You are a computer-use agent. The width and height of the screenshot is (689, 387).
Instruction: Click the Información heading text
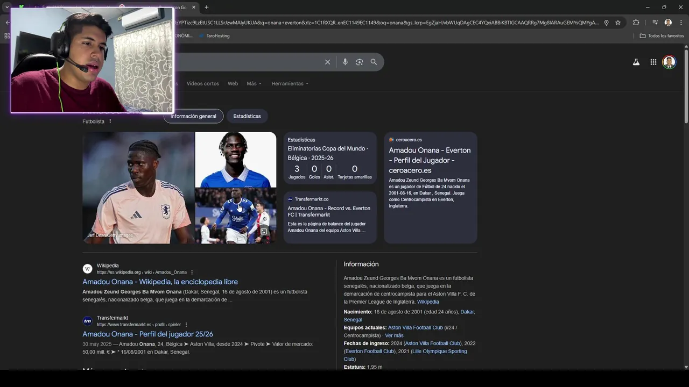click(361, 264)
